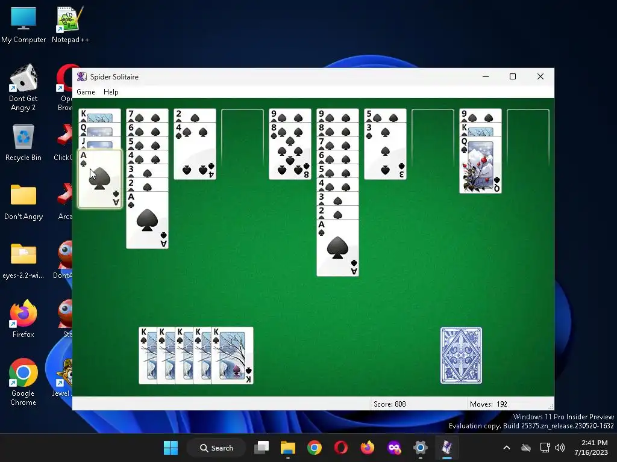Click the Moves: 192 status text

(488, 404)
